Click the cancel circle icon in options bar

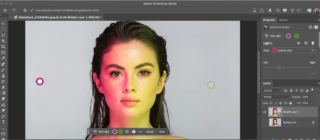[25, 10]
